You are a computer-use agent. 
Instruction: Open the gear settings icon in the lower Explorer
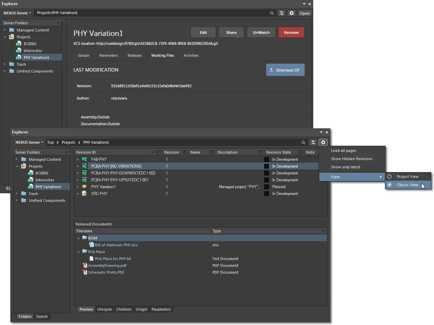(x=323, y=142)
